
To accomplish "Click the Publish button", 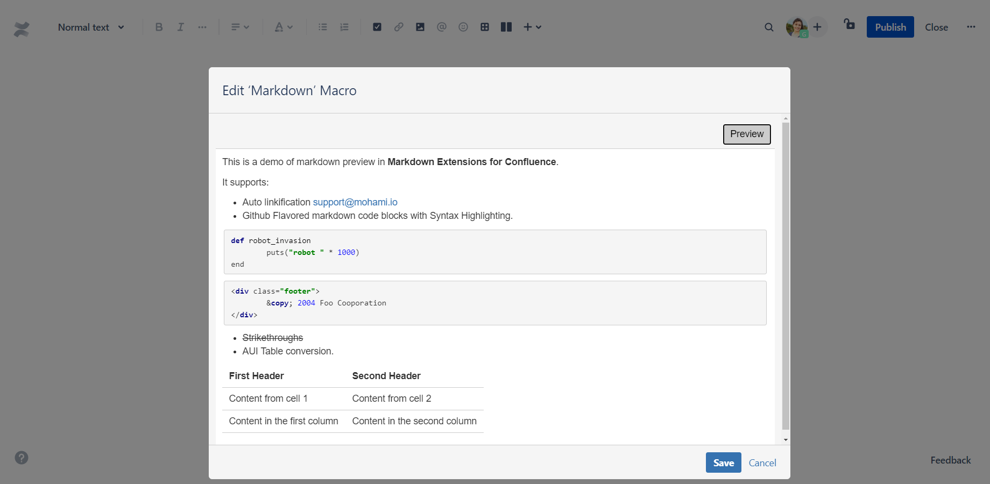I will point(890,27).
